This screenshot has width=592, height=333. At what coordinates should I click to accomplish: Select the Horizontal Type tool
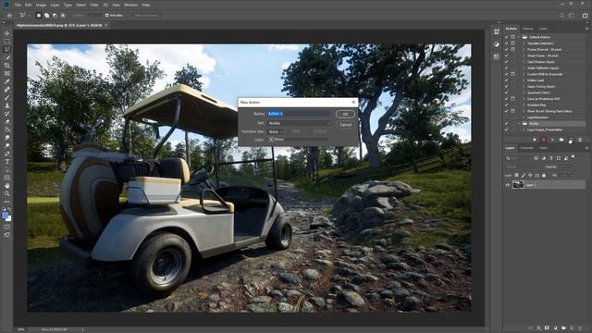[6, 162]
